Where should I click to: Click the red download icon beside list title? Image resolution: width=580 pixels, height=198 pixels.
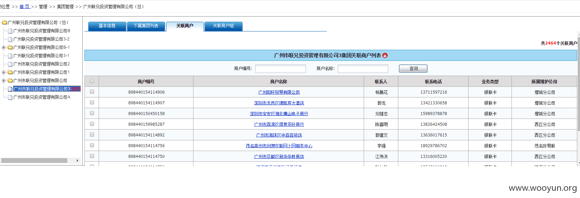[385, 55]
